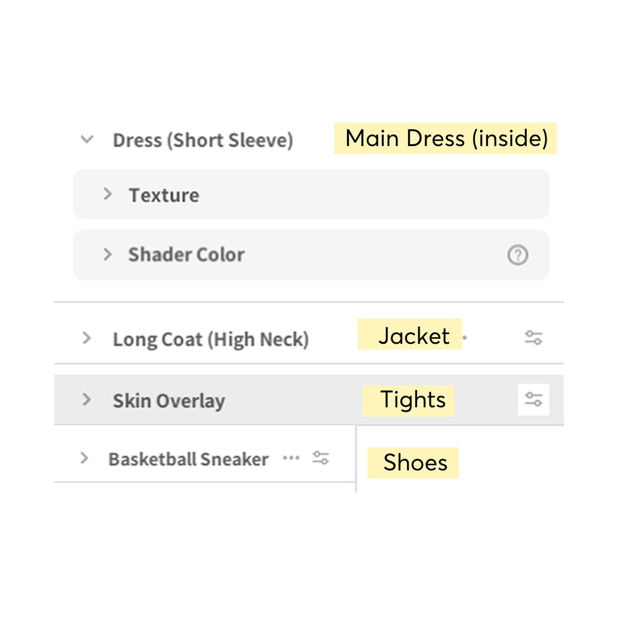631x631 pixels.
Task: Select the Dress (Short Sleeve) label
Action: (x=203, y=140)
